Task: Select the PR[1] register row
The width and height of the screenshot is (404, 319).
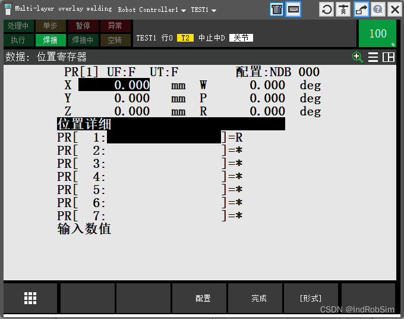Action: tap(150, 137)
